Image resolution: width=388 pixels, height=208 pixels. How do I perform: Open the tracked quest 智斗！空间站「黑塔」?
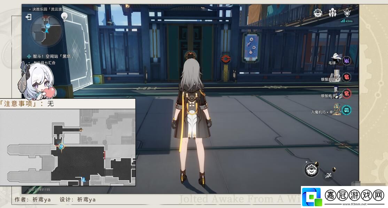click(53, 57)
